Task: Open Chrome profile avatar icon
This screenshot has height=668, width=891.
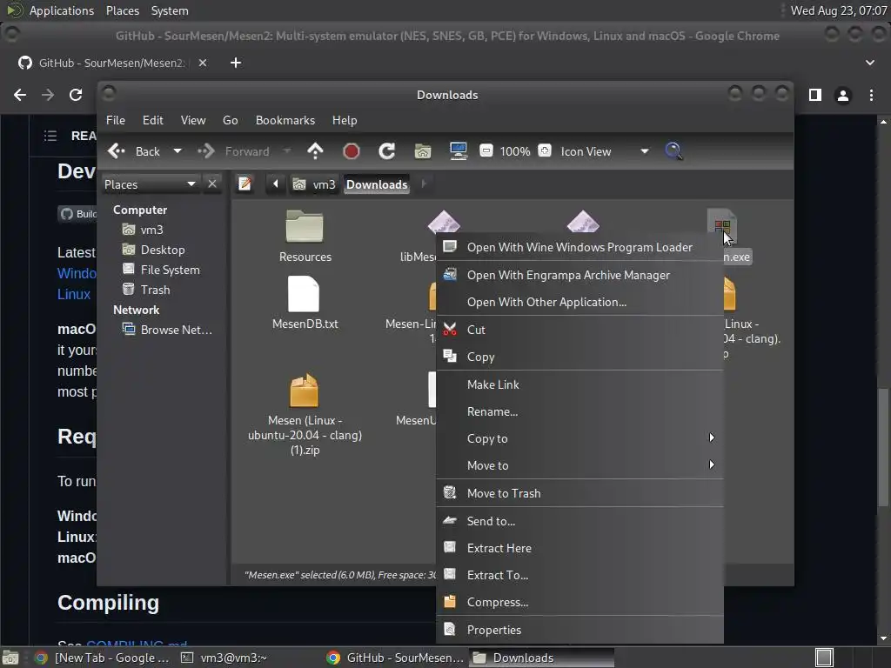Action: point(843,96)
